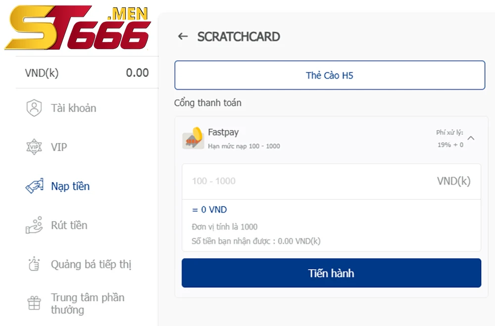Image resolution: width=495 pixels, height=326 pixels.
Task: Click the Nạp tiền deposit hand icon
Action: pos(35,186)
